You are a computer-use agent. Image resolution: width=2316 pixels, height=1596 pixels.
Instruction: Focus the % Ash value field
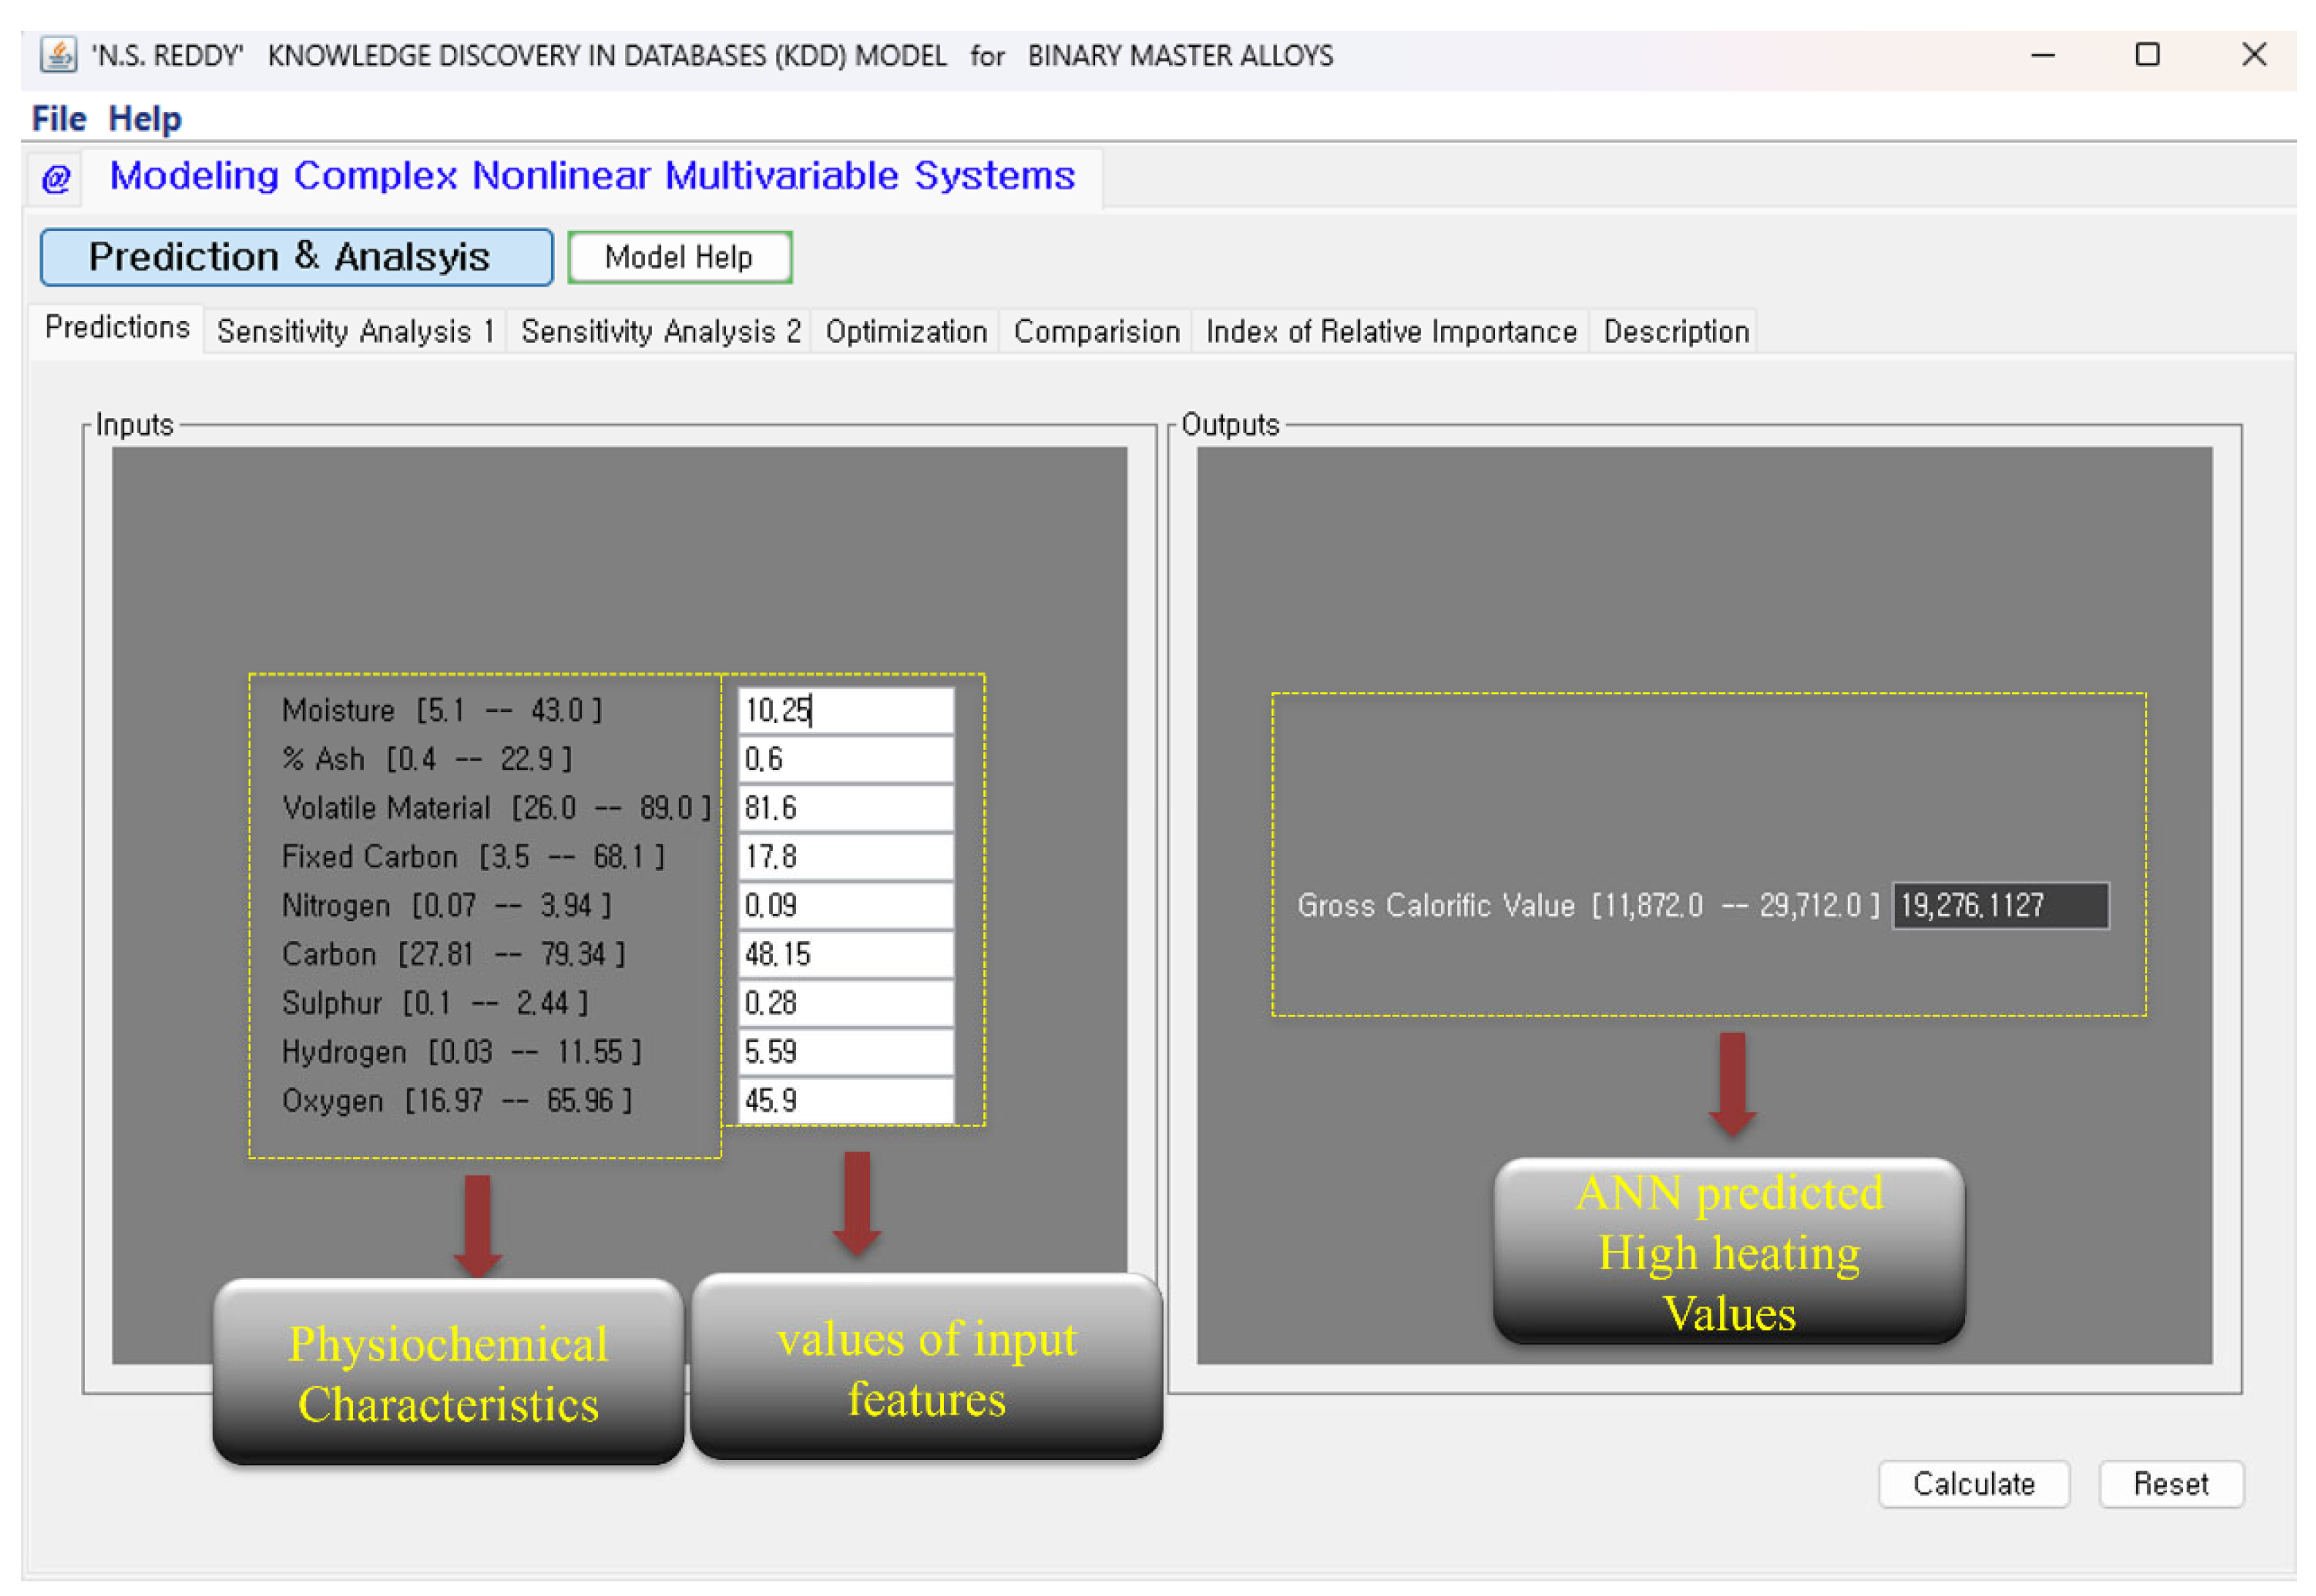pos(846,759)
